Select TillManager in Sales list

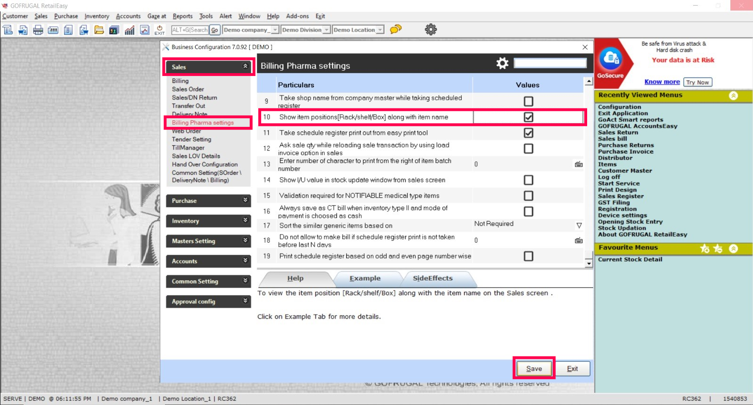click(x=188, y=148)
